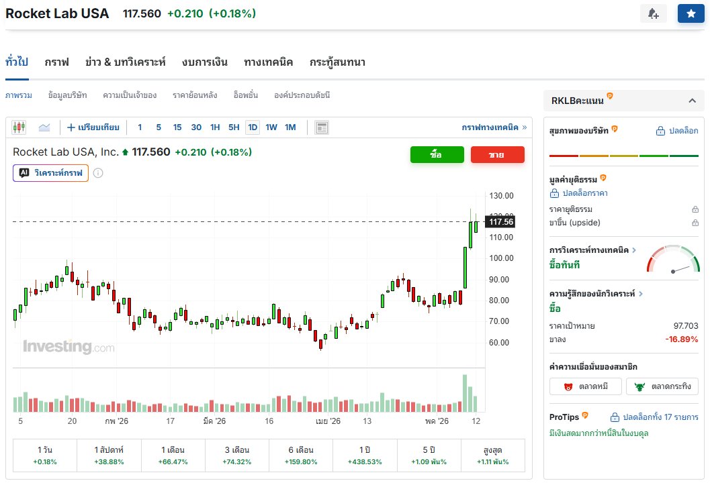Set chart interval to 1M
This screenshot has height=485, width=710.
pyautogui.click(x=290, y=127)
